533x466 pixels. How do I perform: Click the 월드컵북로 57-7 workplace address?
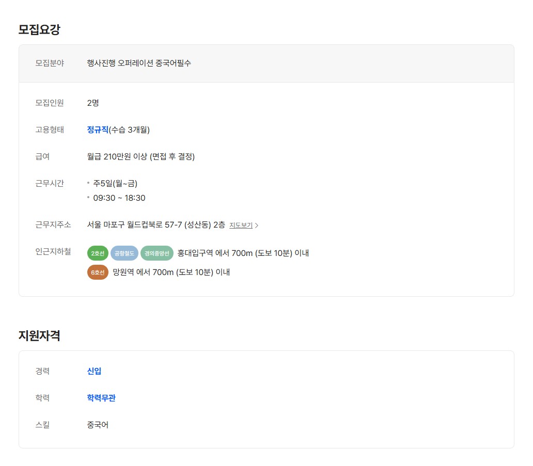[156, 225]
